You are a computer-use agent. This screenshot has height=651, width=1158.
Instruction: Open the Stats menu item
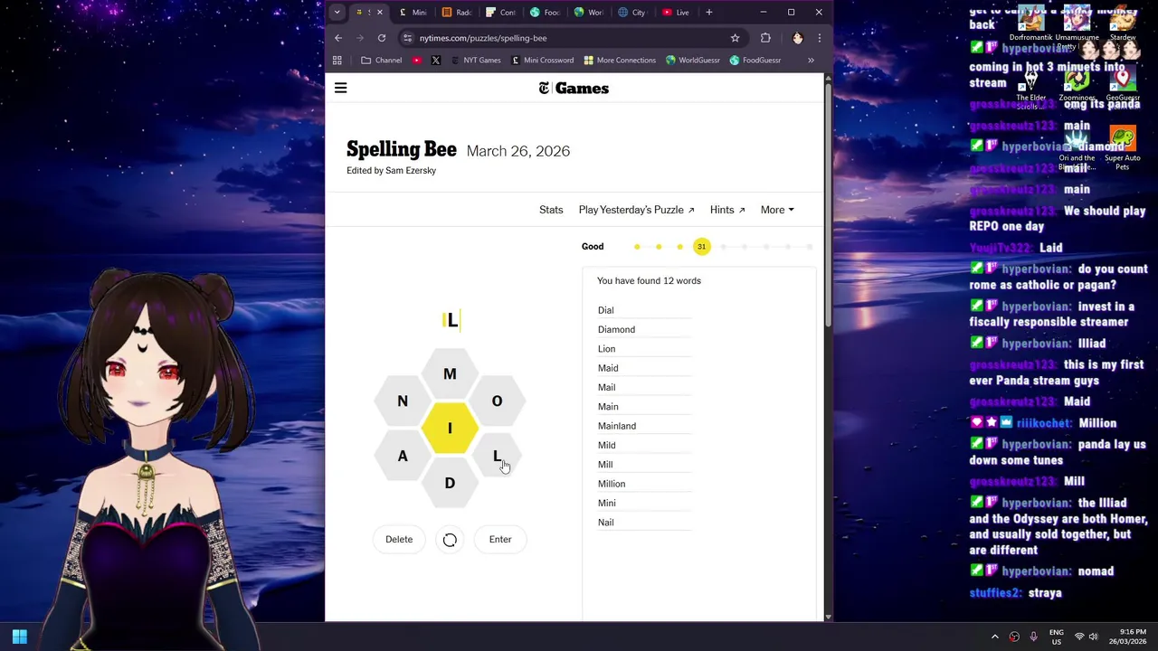click(x=551, y=210)
